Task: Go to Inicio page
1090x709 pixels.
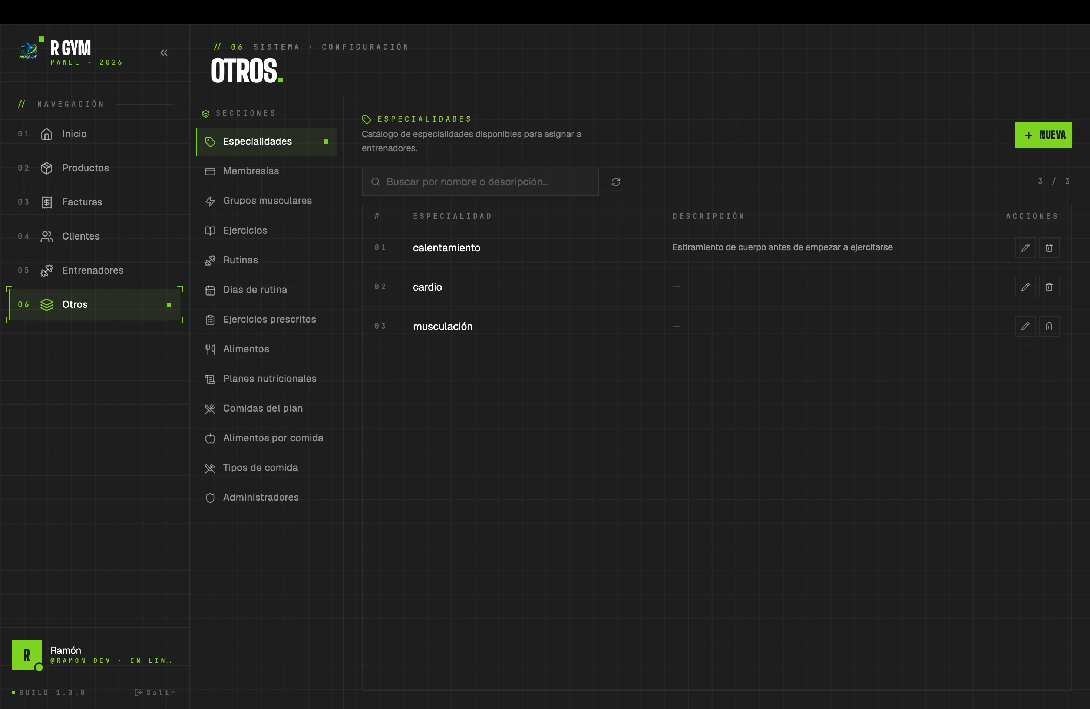Action: (94, 134)
